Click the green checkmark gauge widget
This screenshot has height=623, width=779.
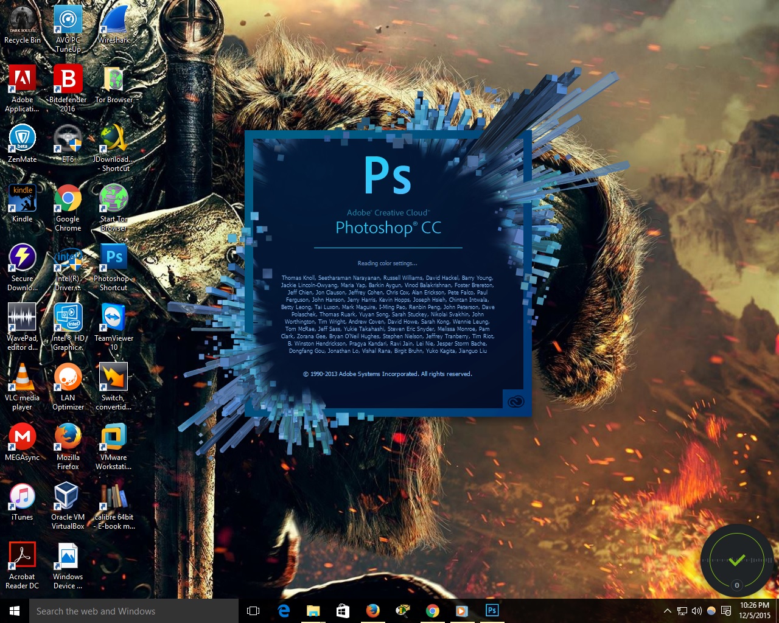pos(737,560)
